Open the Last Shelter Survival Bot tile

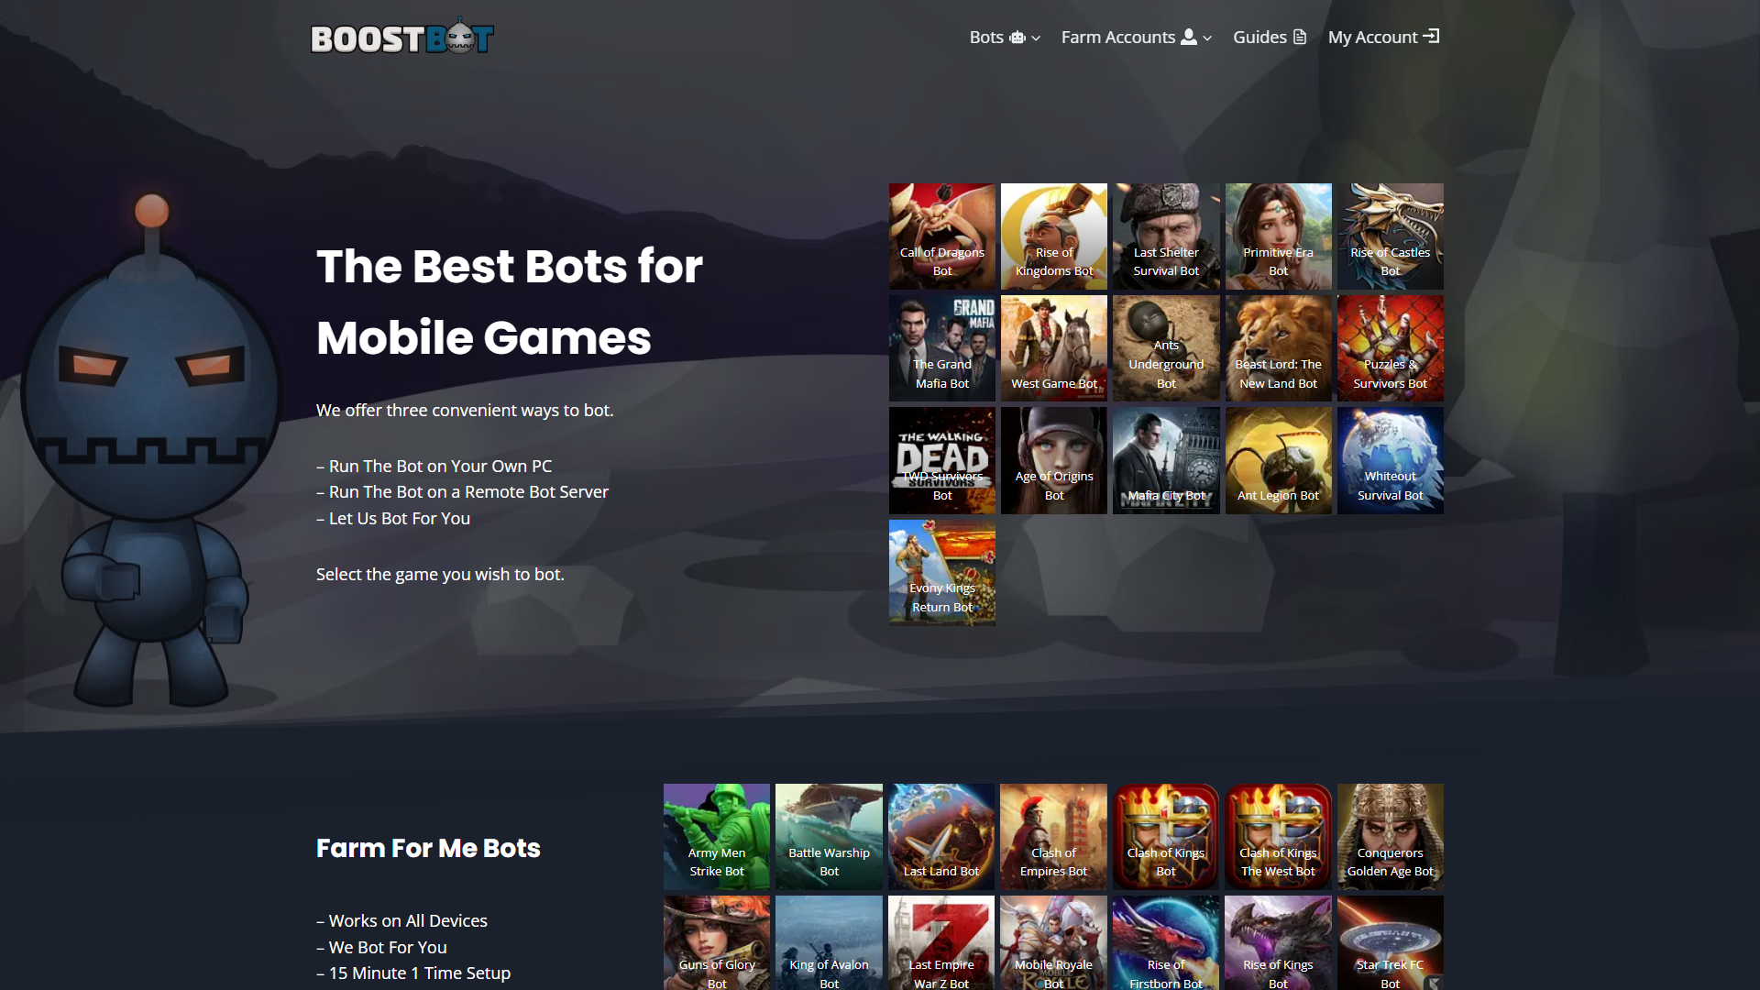[x=1166, y=236]
